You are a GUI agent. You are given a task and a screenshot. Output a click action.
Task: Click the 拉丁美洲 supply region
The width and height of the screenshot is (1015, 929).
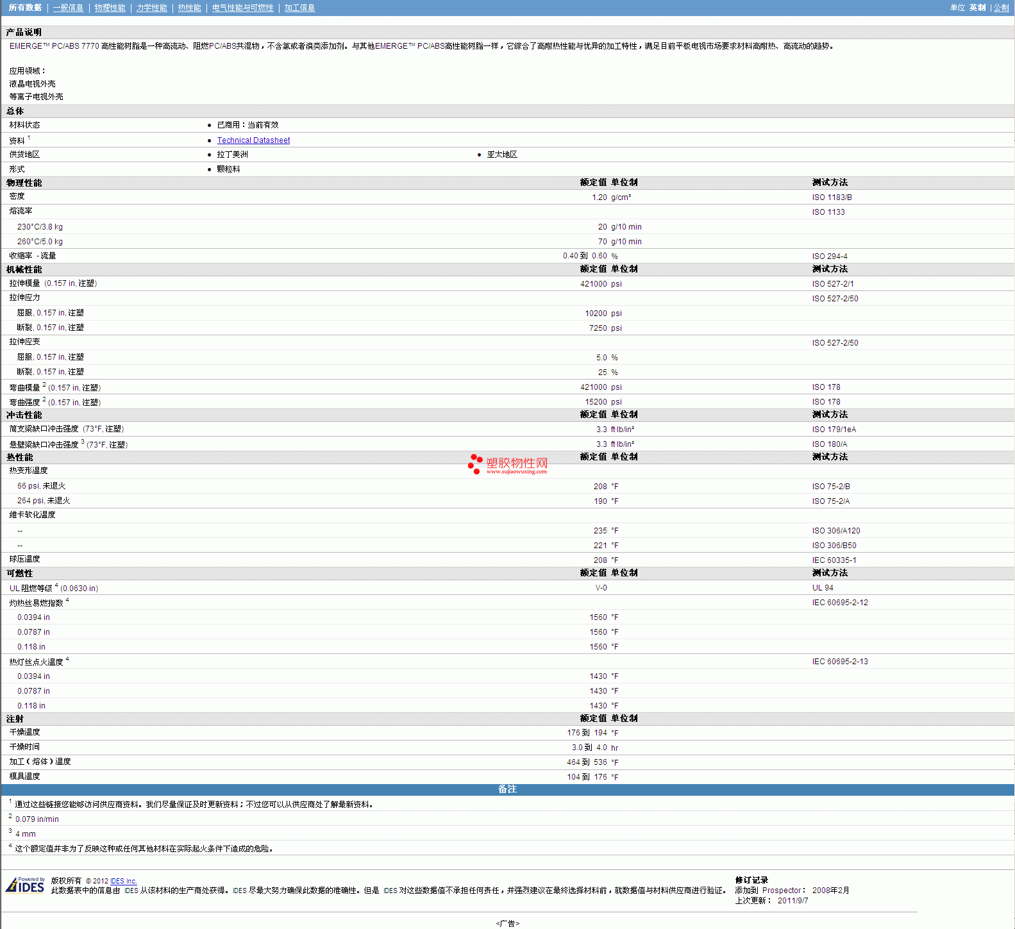point(232,155)
